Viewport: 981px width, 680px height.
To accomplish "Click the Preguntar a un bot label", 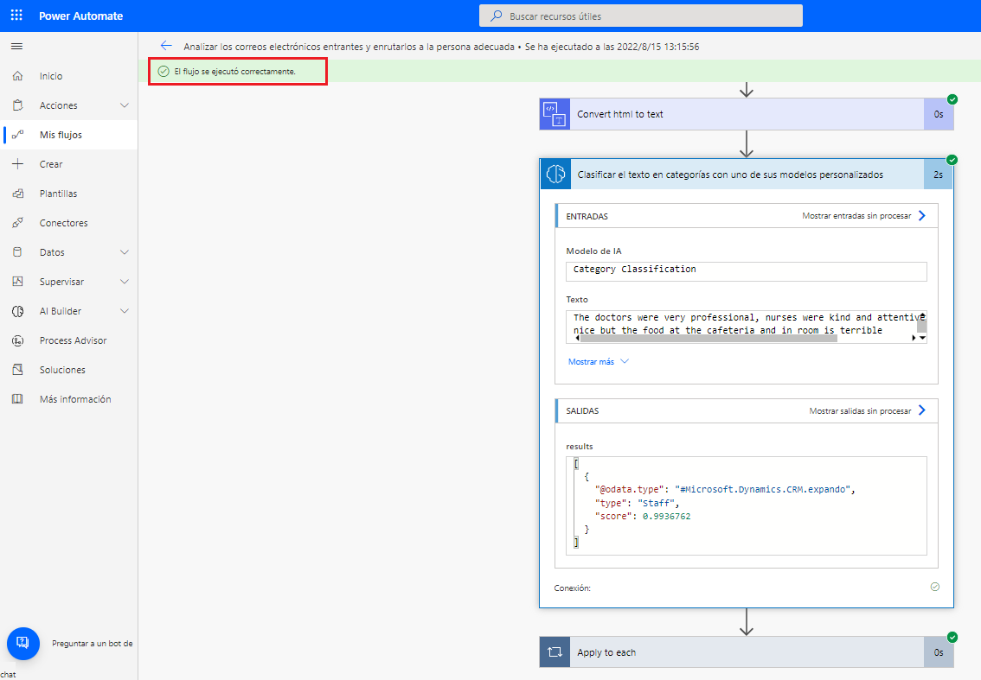I will (92, 643).
